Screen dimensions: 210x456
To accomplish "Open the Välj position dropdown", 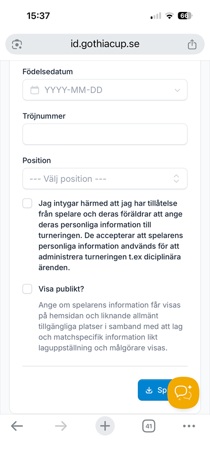I will [x=105, y=179].
